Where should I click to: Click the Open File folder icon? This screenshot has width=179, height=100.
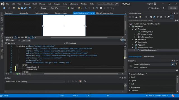19,8
